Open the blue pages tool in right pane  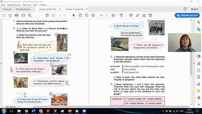[199, 56]
